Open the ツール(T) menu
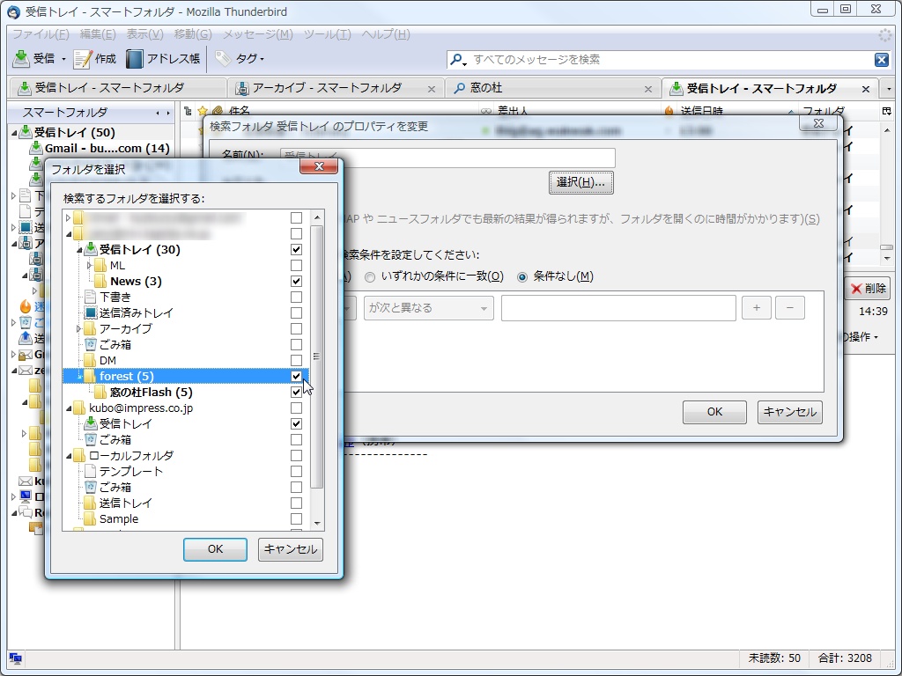The height and width of the screenshot is (676, 902). pos(328,34)
